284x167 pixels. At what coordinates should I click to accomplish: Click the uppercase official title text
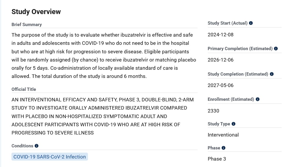pos(100,116)
